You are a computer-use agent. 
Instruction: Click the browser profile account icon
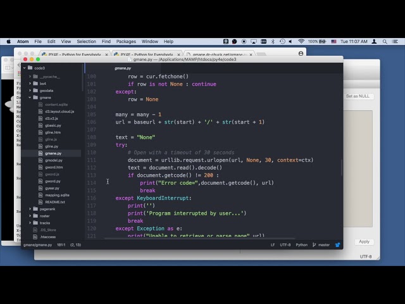pos(301,53)
